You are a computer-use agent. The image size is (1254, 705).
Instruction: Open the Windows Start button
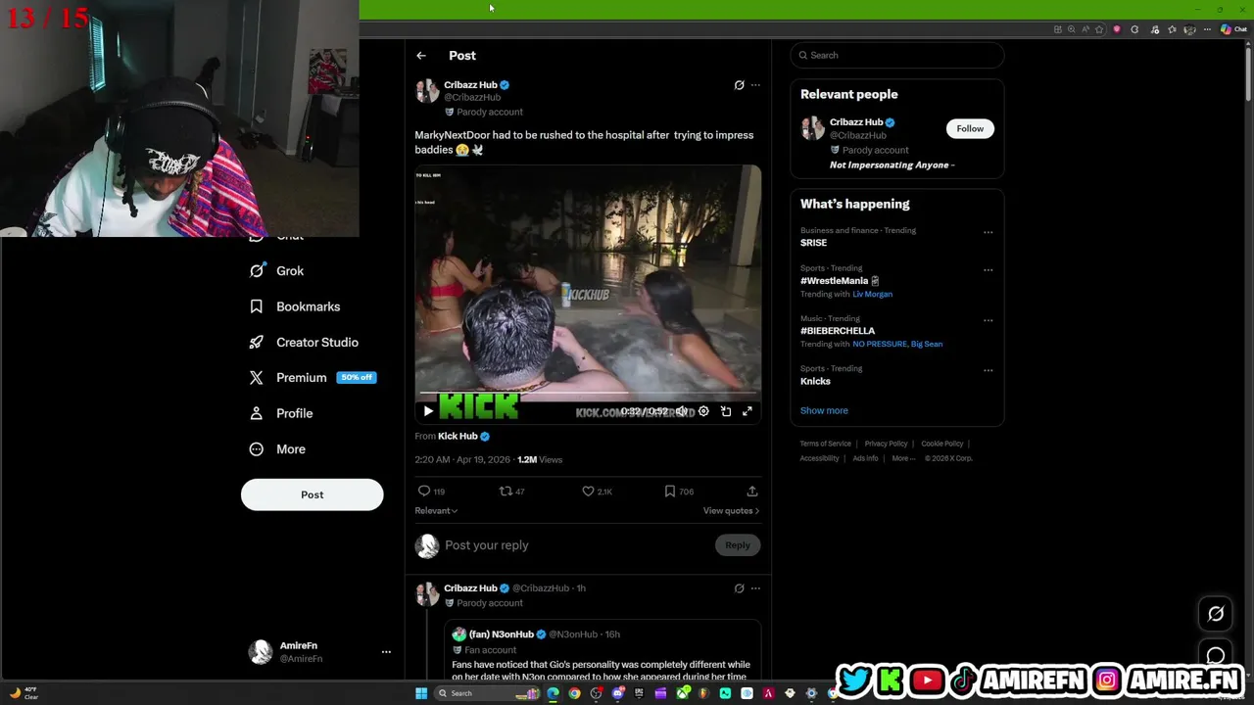click(421, 693)
